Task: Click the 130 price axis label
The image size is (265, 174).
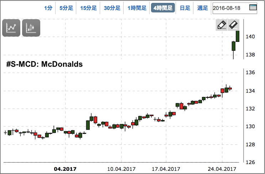Action: 250,126
